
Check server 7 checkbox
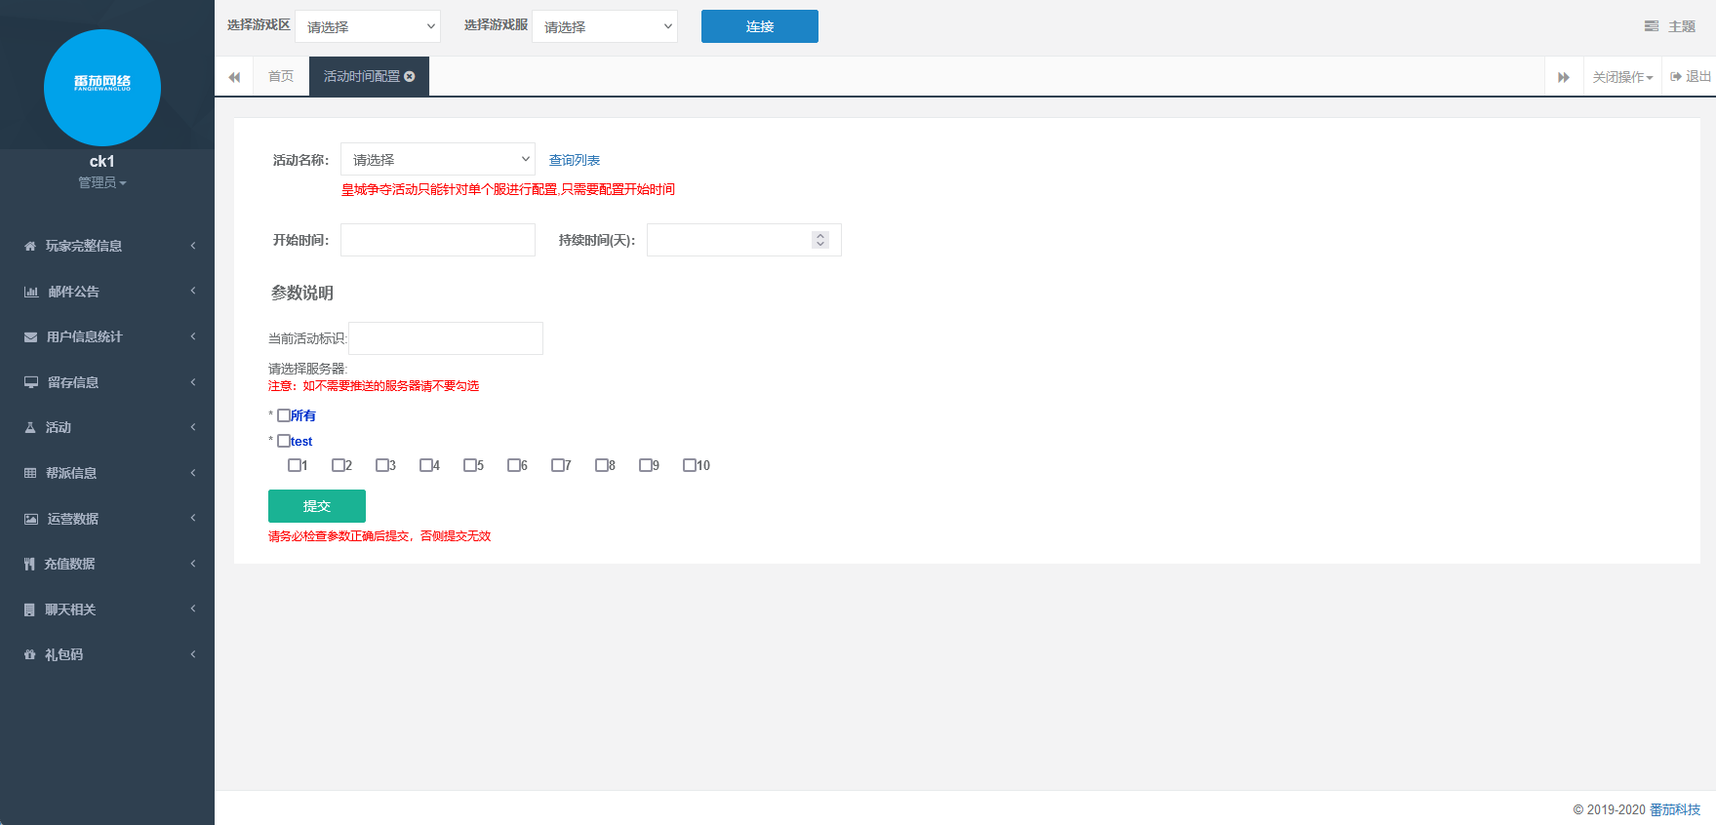[558, 465]
